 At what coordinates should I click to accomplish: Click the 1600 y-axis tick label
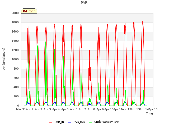point(15,32)
